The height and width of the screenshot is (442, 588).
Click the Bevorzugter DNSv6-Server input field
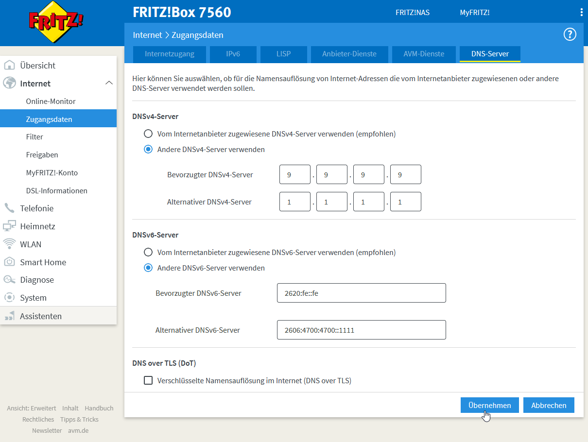click(361, 292)
